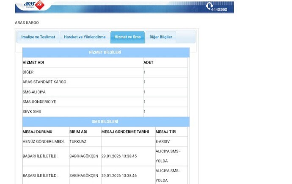
Task: Click the call center headset icon
Action: pyautogui.click(x=209, y=6)
